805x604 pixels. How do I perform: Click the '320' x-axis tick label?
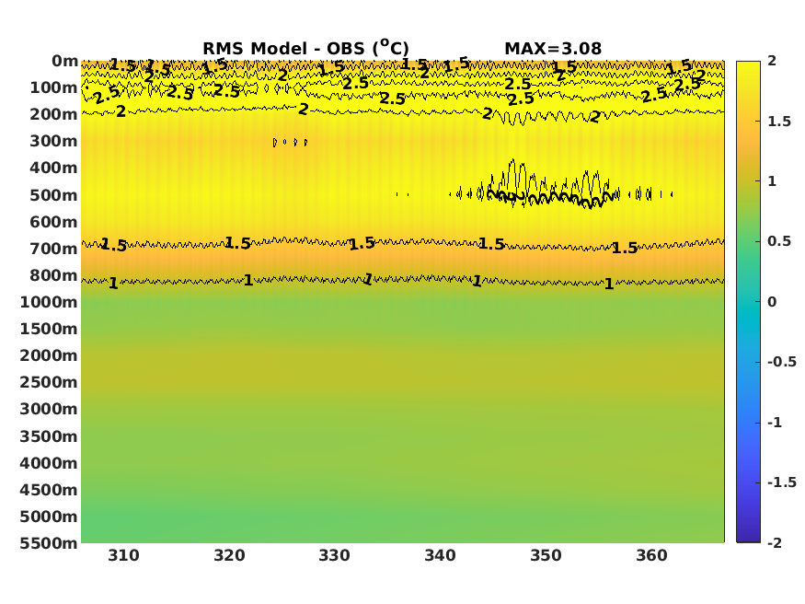[229, 556]
